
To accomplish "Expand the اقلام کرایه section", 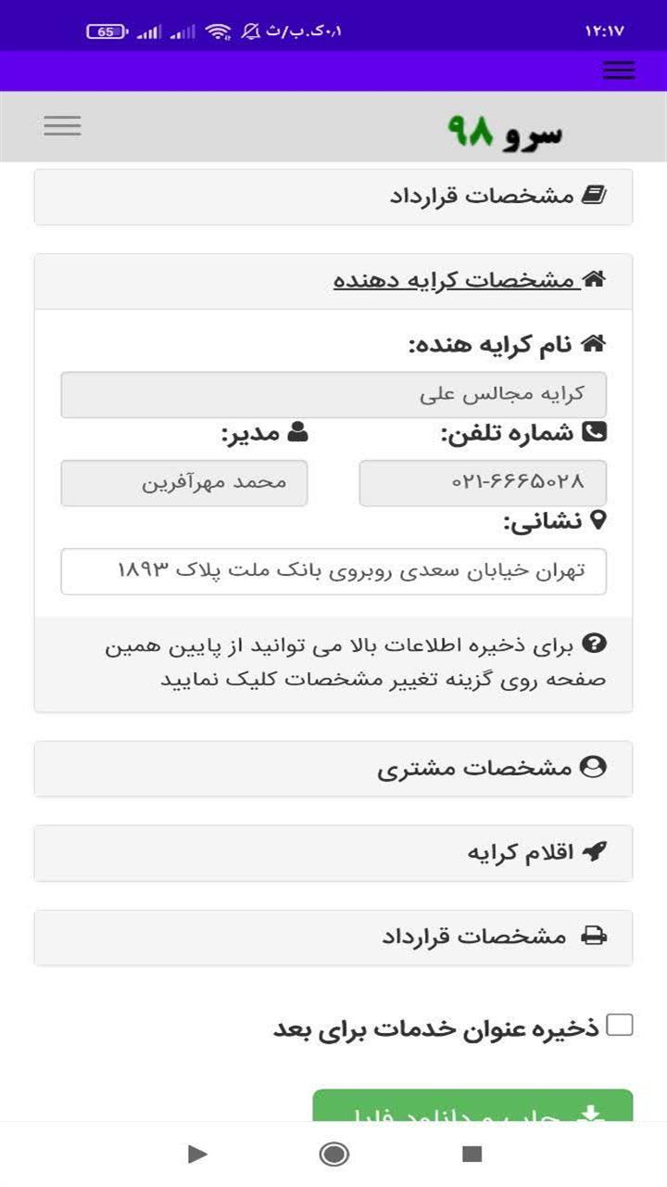I will (333, 852).
